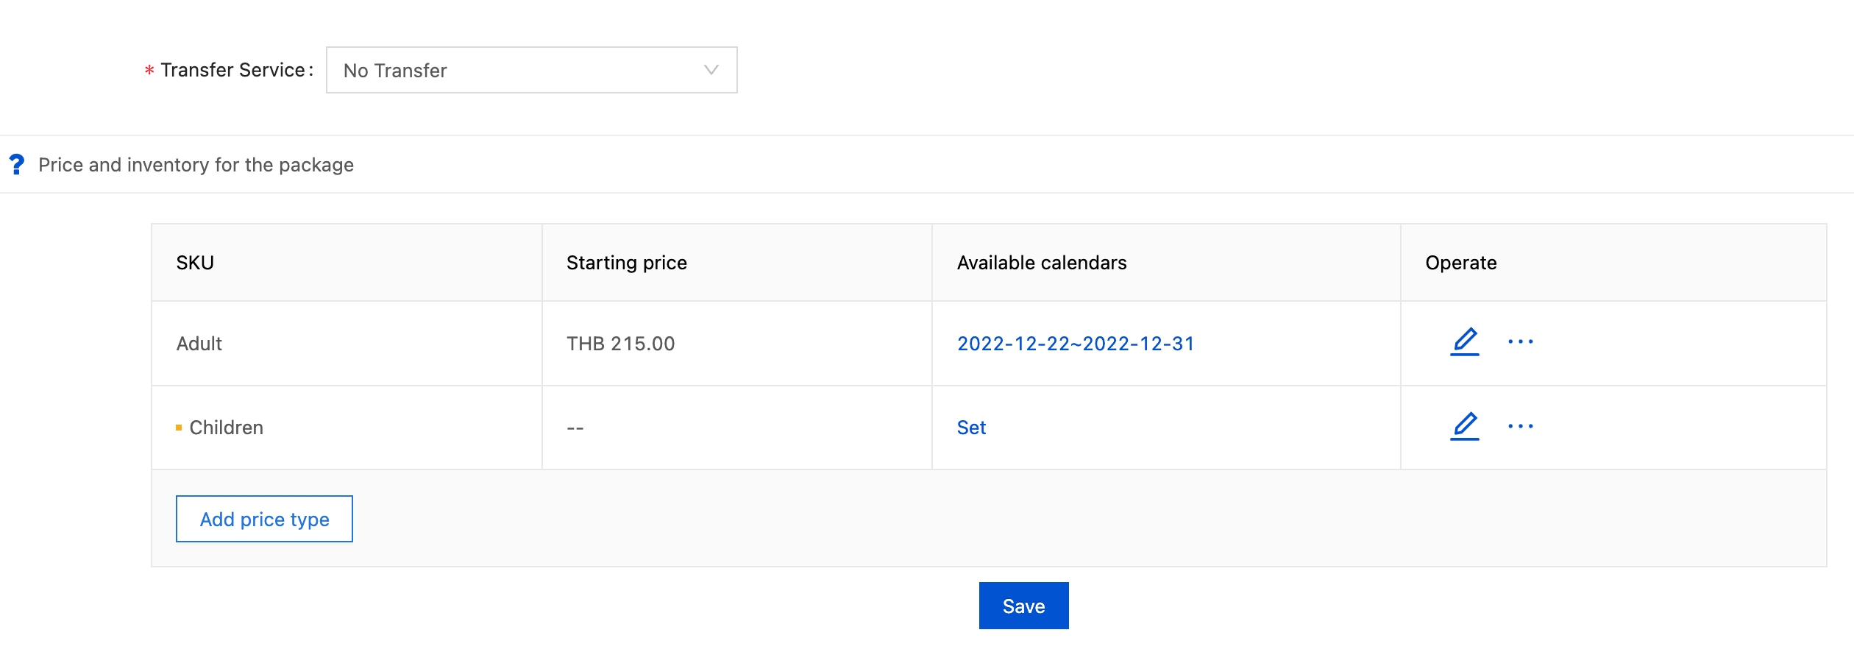Open the Adult calendar date range link
1854x652 pixels.
click(x=1075, y=344)
